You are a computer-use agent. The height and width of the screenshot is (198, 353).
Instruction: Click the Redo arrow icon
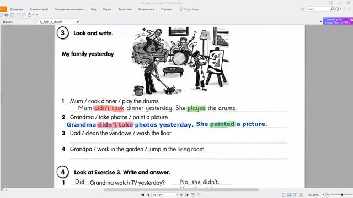click(x=24, y=15)
